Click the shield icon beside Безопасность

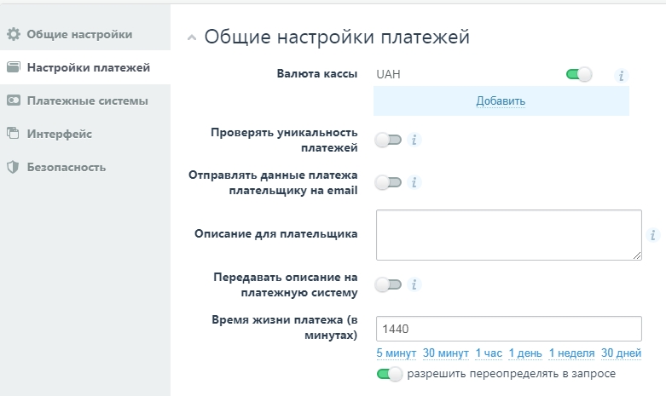13,167
